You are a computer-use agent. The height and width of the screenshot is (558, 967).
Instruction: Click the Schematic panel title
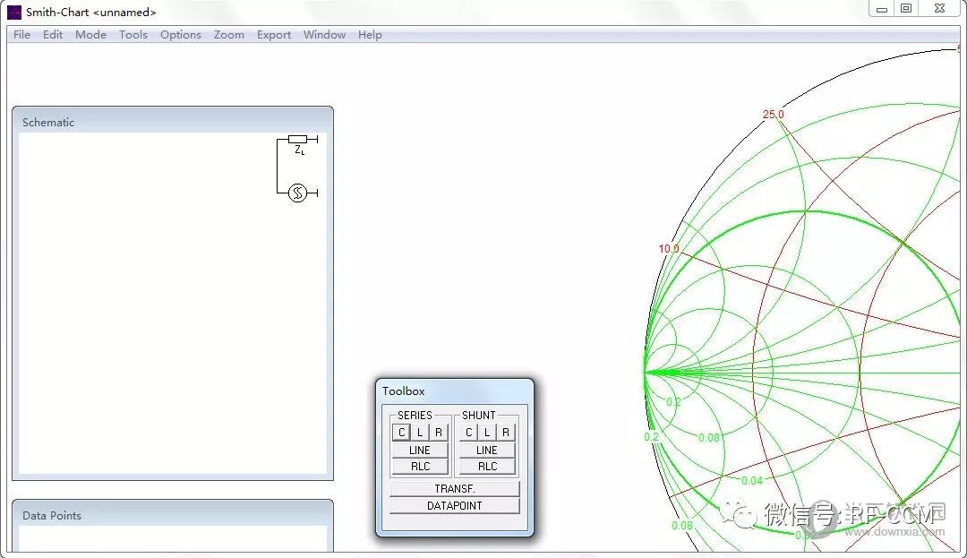coord(48,122)
